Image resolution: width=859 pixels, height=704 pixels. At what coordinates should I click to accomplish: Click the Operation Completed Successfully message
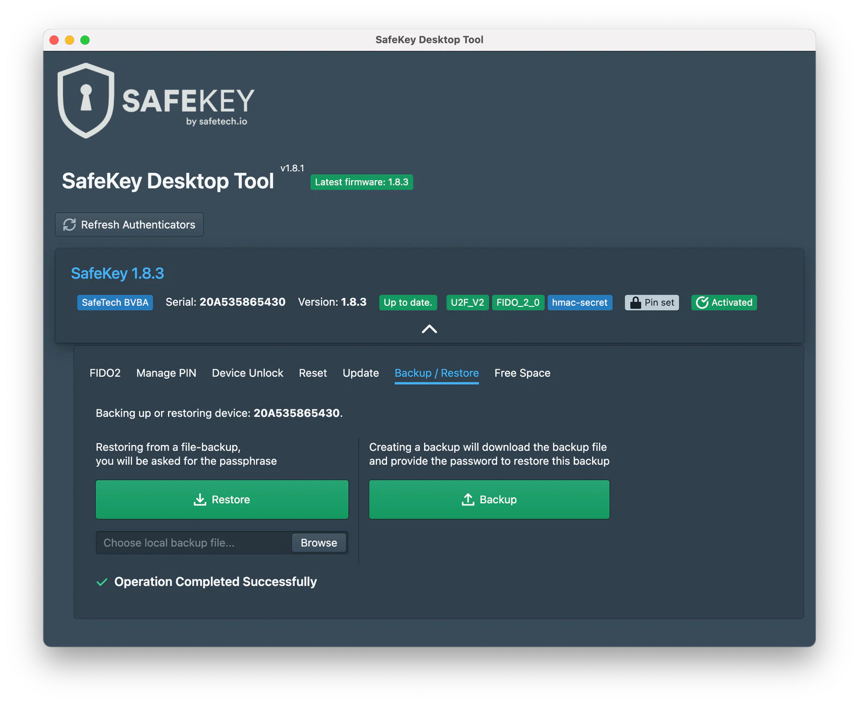(x=215, y=582)
